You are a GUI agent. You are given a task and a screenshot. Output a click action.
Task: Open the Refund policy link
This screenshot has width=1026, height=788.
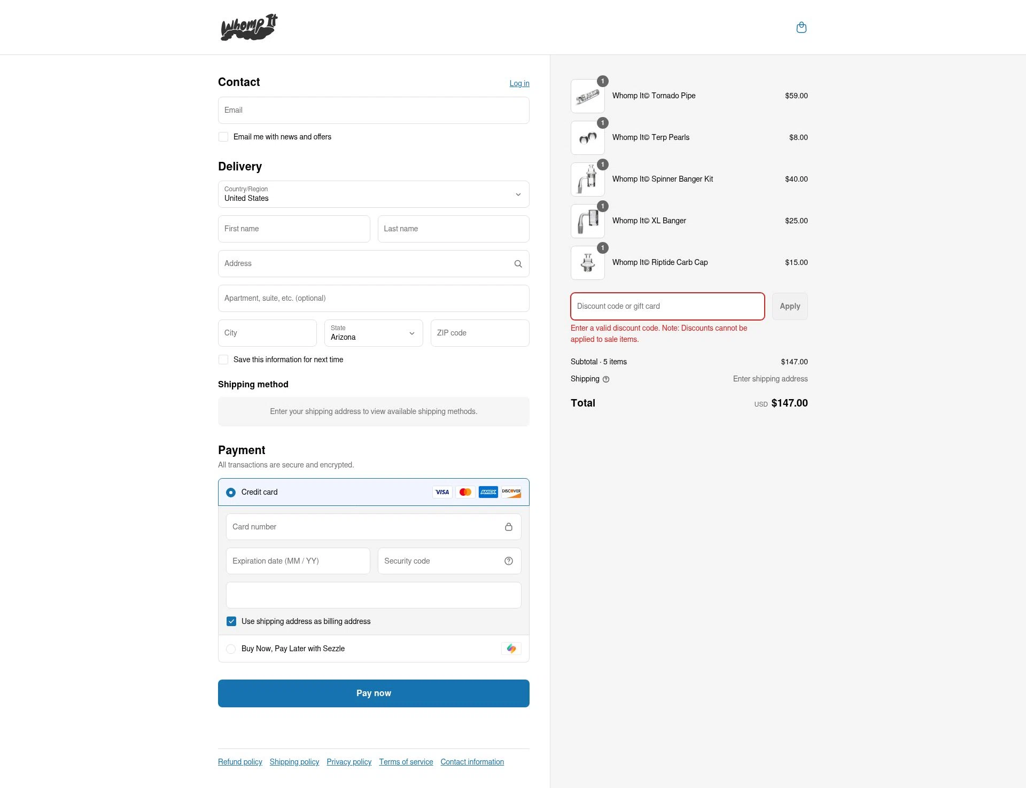tap(240, 762)
